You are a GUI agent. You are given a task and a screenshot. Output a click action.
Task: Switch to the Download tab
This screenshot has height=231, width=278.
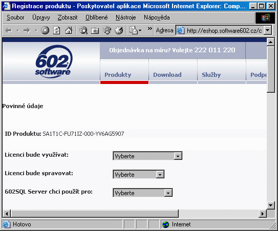tap(173, 71)
